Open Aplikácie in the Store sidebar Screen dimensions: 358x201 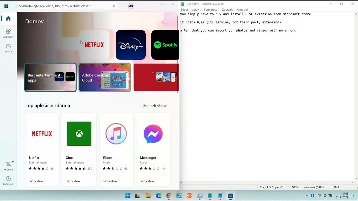pos(8,33)
